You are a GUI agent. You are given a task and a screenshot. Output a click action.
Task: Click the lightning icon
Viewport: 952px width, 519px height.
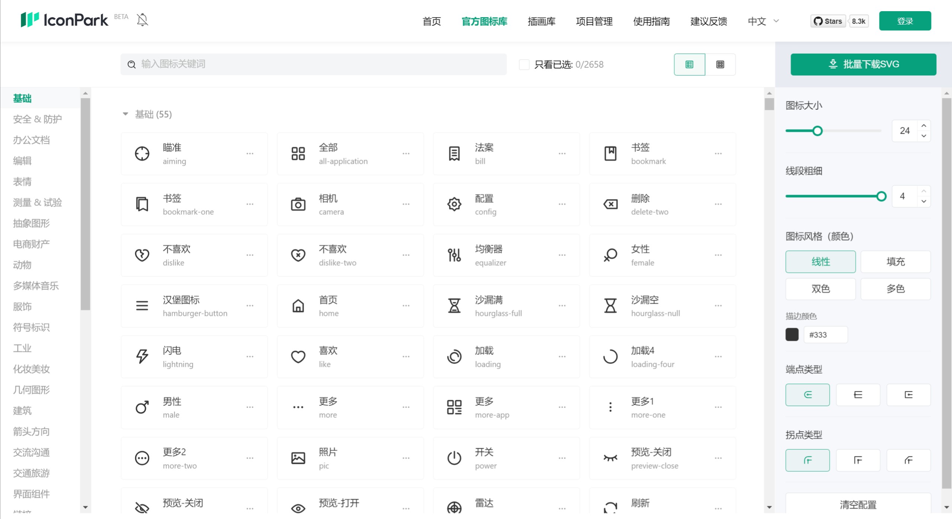(x=141, y=356)
